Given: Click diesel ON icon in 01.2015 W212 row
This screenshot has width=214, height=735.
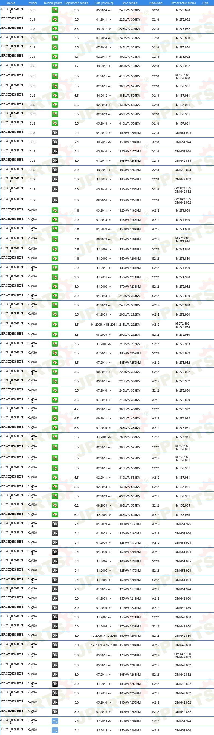Looking at the screenshot, I should click(x=55, y=589).
